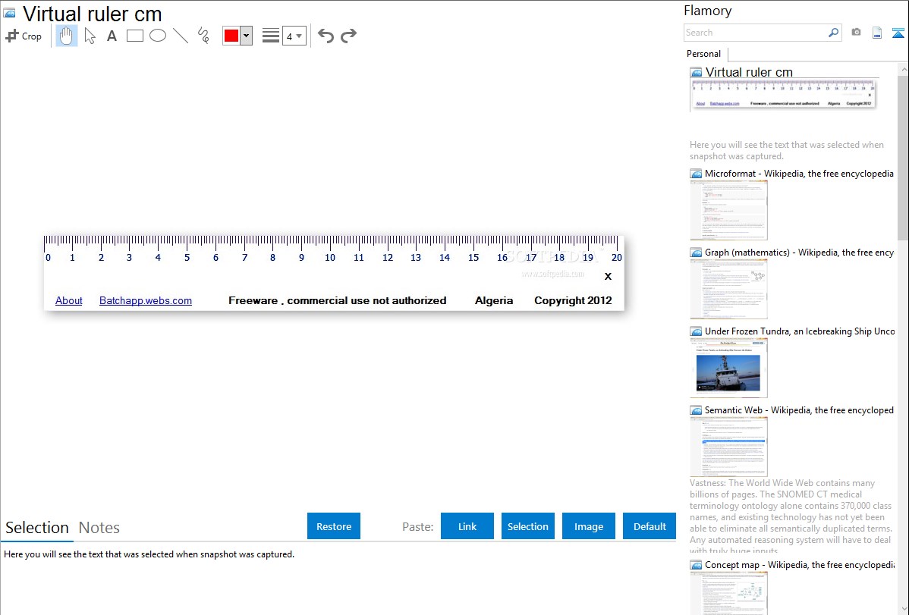Click the Graph (mathematics) title text
The height and width of the screenshot is (615, 909).
(800, 253)
